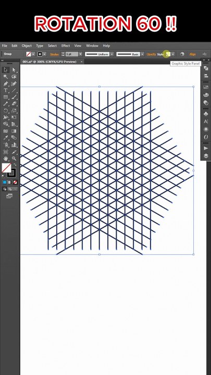Select the Direct Selection tool (white arrow)
Image resolution: width=211 pixels, height=375 pixels.
point(14,70)
